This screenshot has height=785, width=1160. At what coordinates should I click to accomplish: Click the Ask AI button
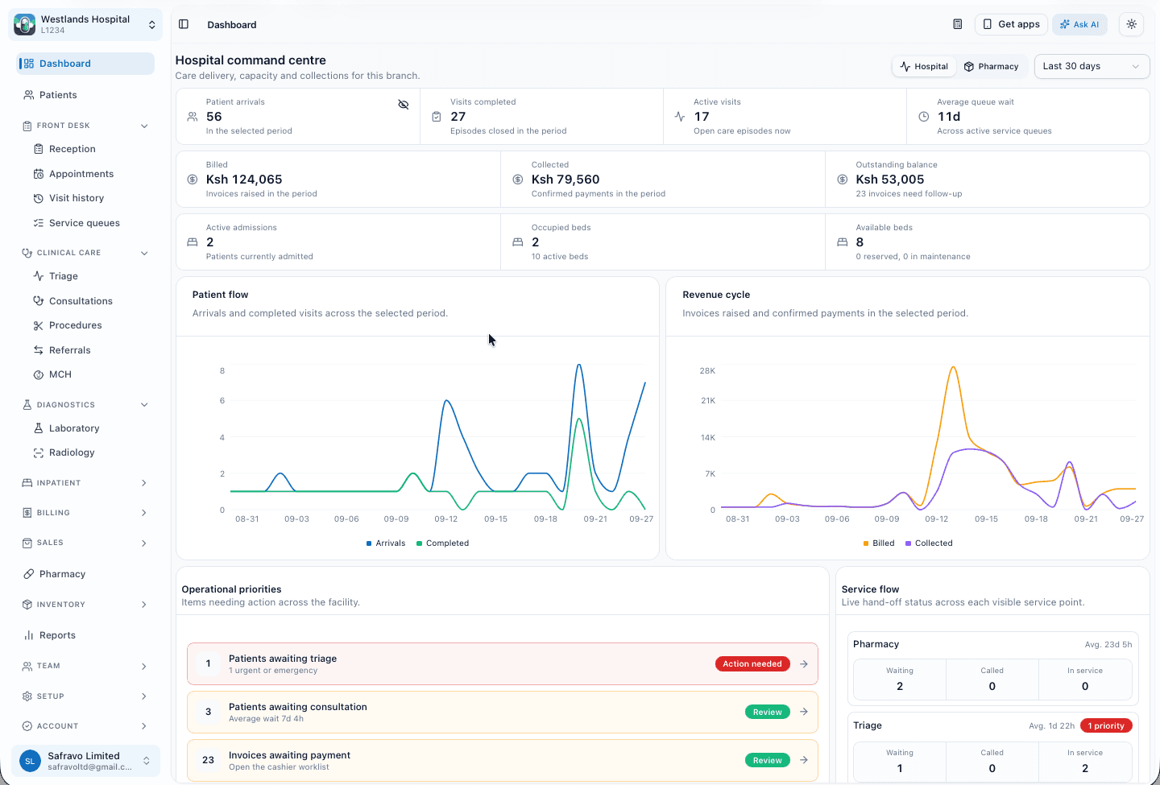coord(1079,24)
